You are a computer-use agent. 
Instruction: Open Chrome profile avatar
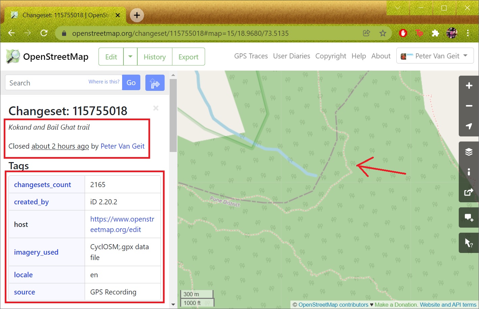452,33
